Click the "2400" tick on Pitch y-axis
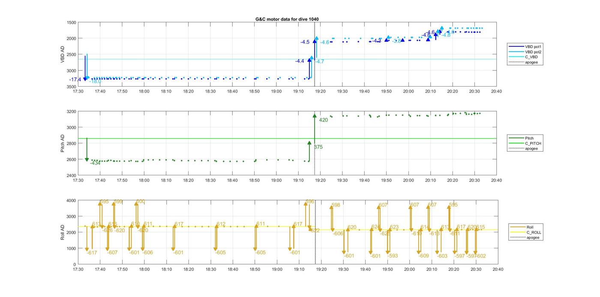The width and height of the screenshot is (600, 297). pyautogui.click(x=72, y=175)
